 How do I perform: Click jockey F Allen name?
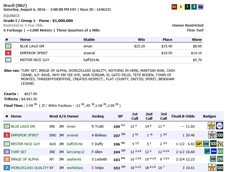[97, 152]
